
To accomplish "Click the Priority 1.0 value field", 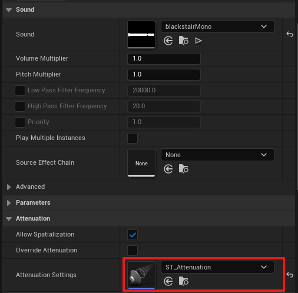I will (164, 122).
